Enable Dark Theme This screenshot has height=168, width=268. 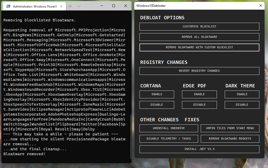242,94
